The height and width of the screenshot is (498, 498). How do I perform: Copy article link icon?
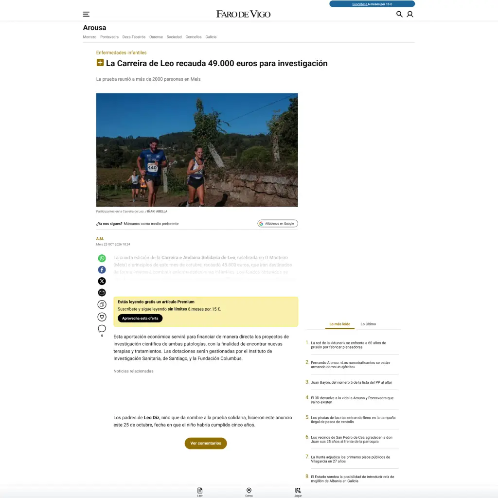(102, 304)
